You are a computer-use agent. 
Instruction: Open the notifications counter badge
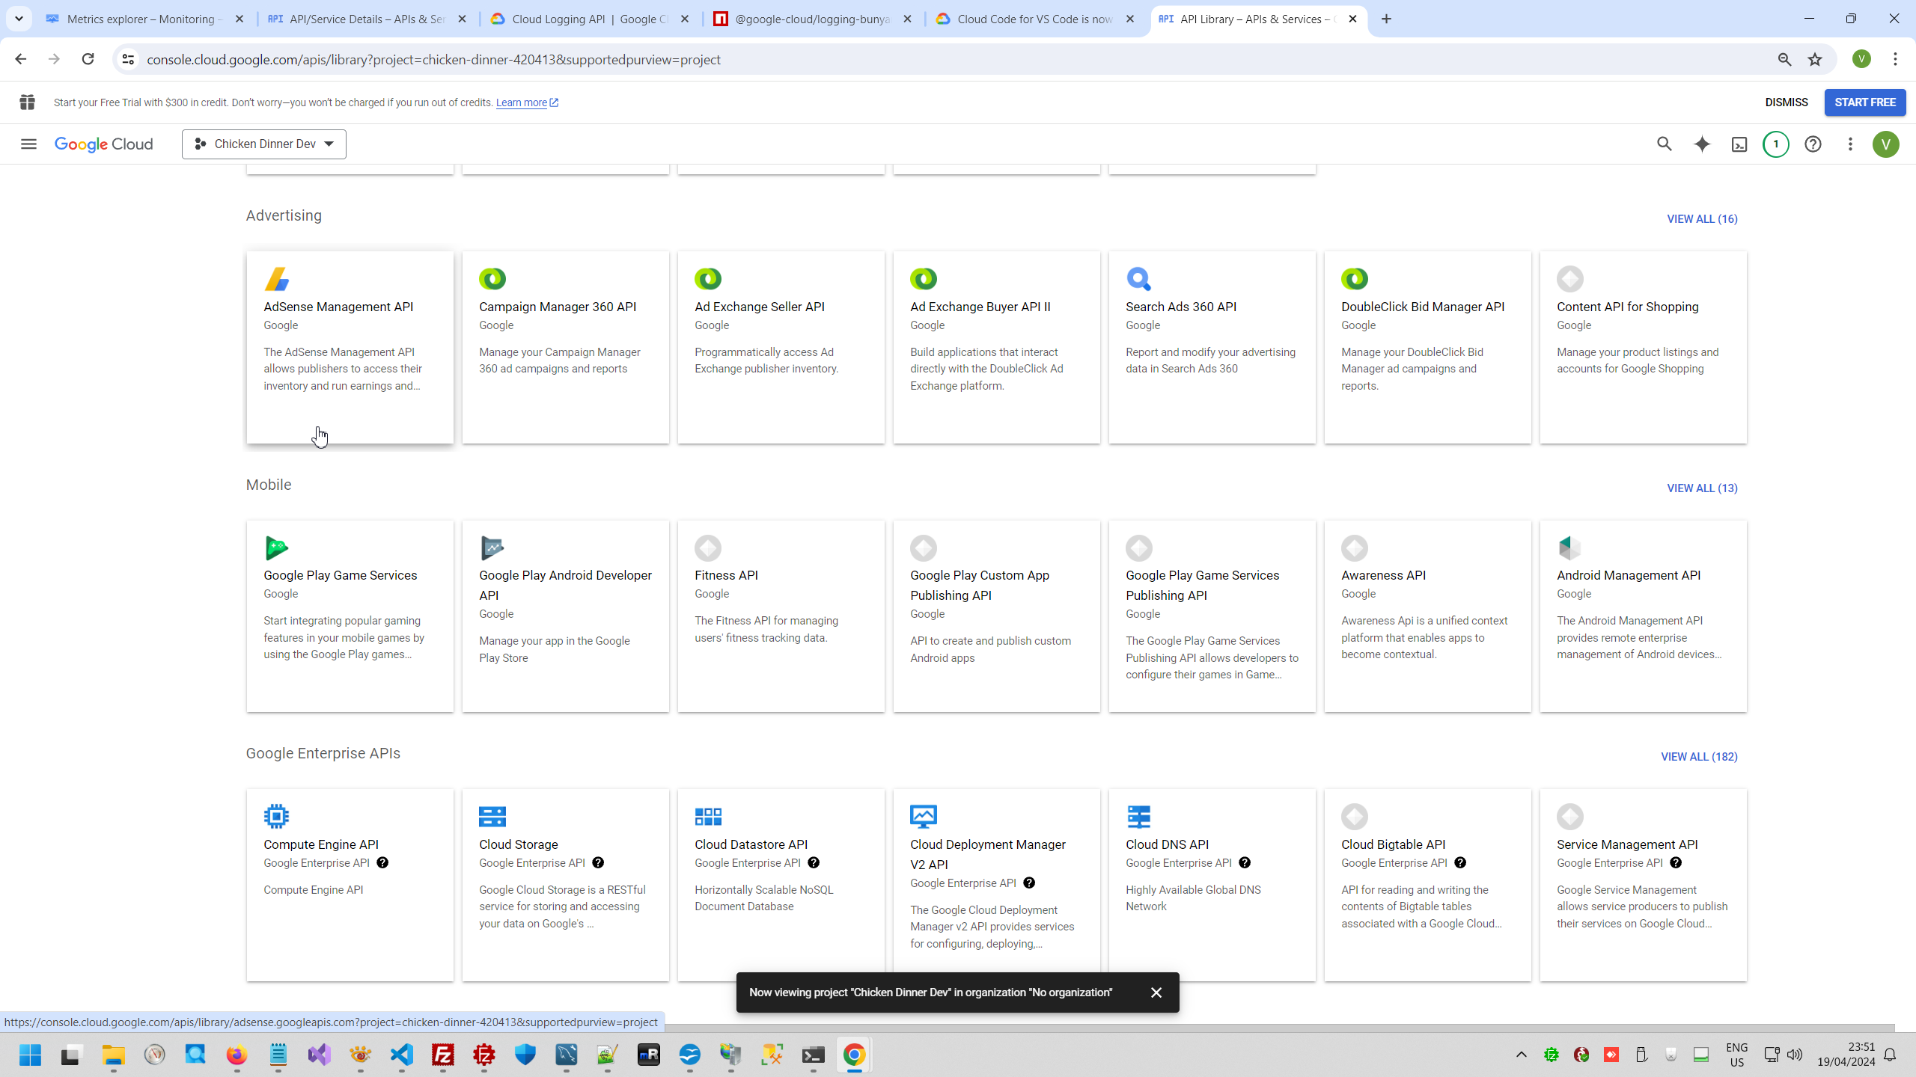tap(1776, 144)
